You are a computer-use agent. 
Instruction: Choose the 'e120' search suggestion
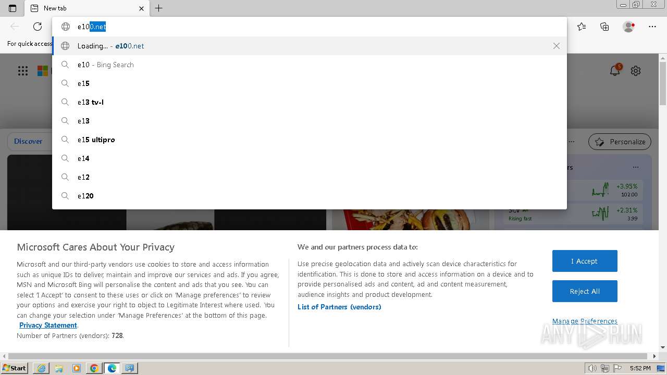pos(310,196)
